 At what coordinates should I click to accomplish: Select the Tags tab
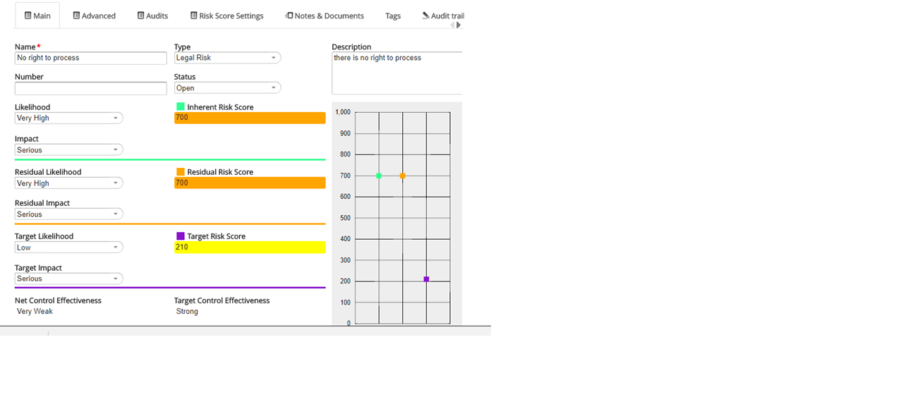point(393,16)
